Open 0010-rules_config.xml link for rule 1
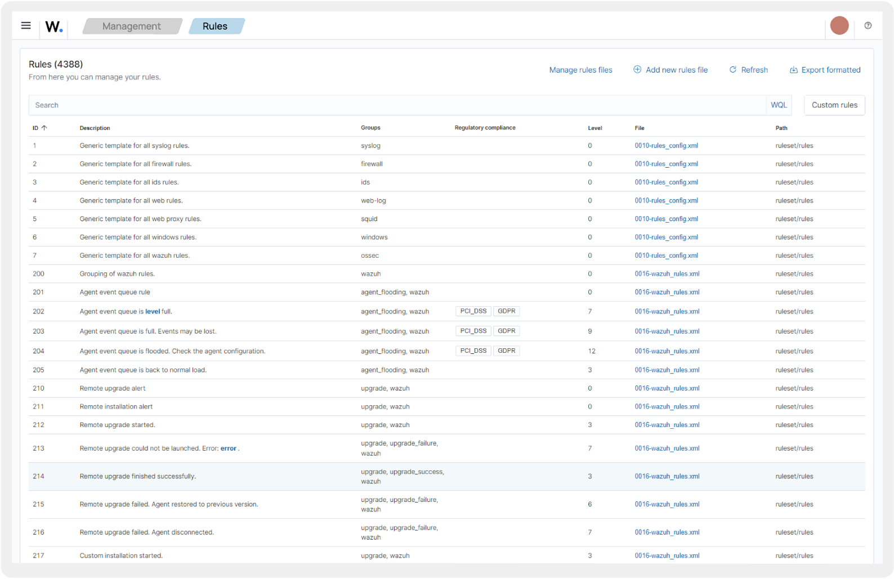The image size is (894, 579). [x=666, y=146]
